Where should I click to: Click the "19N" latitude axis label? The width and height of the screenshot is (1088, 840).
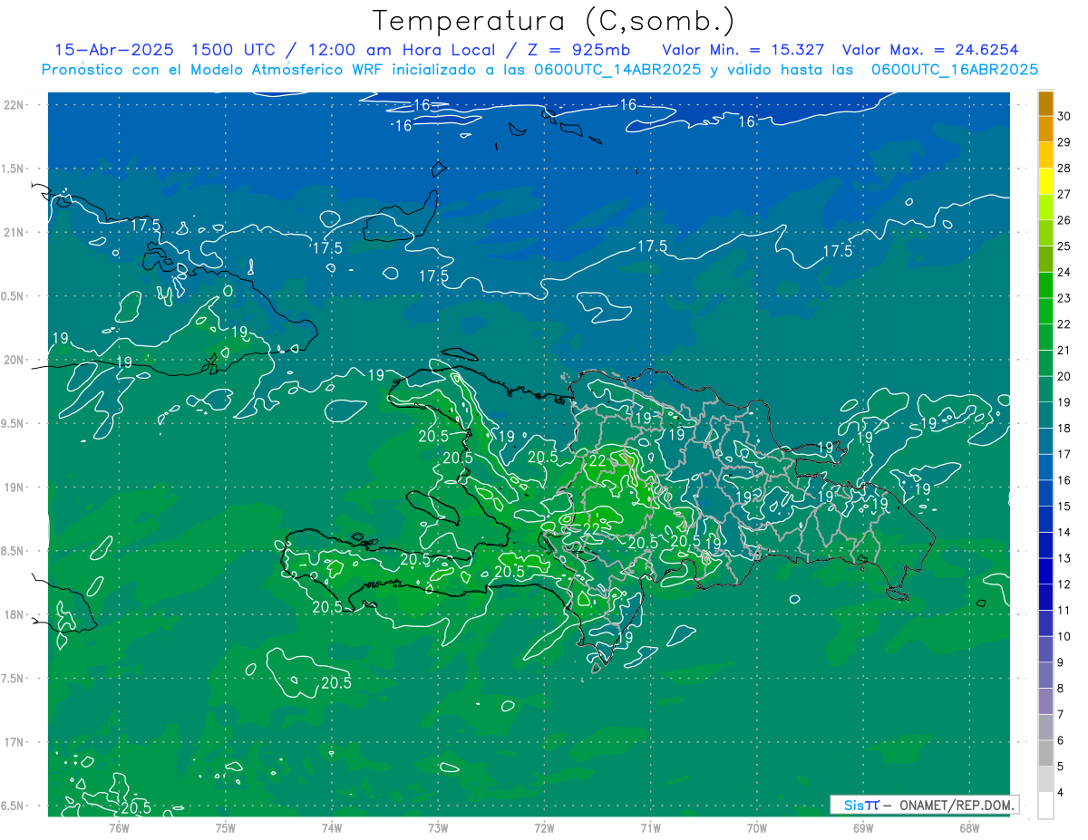click(14, 488)
